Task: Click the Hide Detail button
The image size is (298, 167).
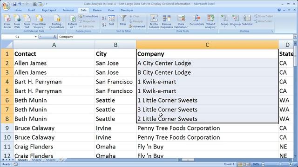Action: coord(263,21)
